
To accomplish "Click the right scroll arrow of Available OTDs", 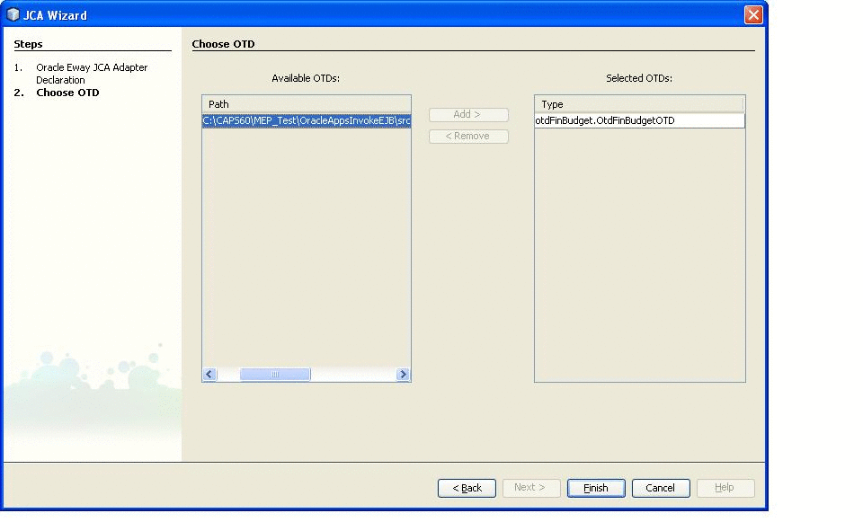I will click(403, 374).
